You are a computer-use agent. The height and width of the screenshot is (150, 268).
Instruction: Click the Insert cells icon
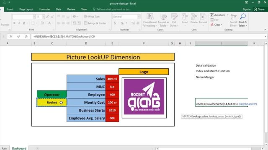pyautogui.click(x=185, y=17)
